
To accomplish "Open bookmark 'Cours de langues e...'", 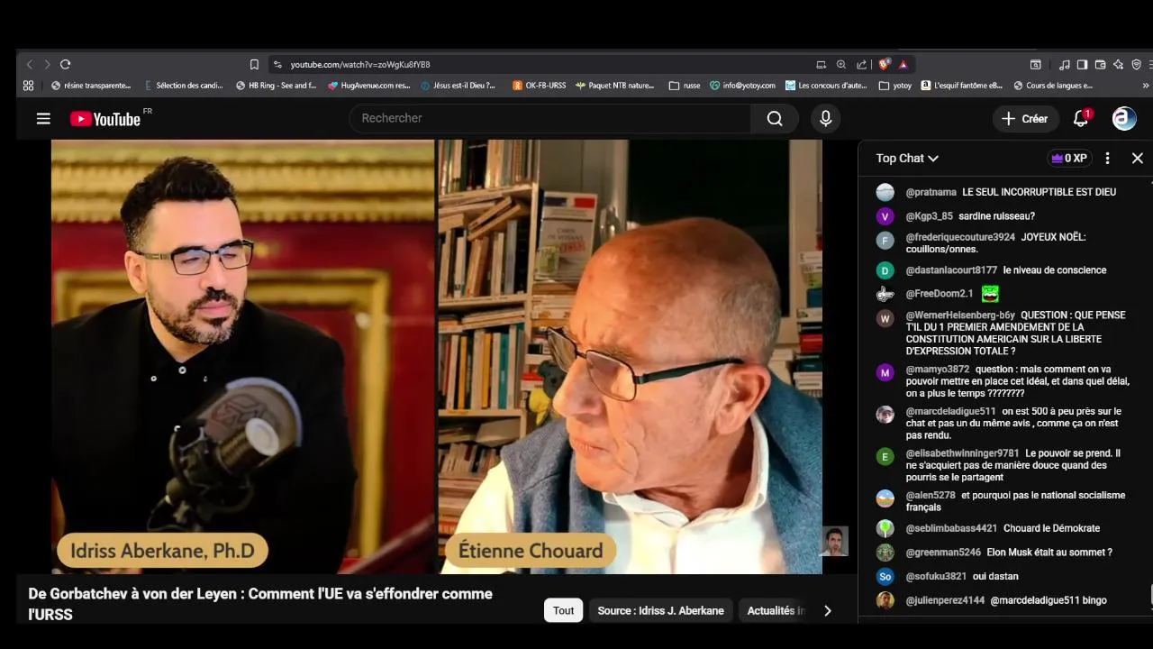I will pyautogui.click(x=1053, y=86).
